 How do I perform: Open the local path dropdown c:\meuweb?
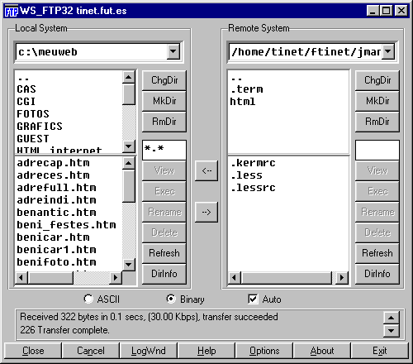173,51
